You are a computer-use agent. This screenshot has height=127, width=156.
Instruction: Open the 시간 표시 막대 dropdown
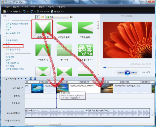(x=11, y=79)
